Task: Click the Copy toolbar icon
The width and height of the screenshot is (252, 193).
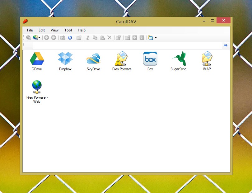Action: click(95, 38)
